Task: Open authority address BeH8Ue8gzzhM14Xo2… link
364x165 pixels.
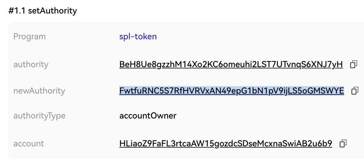Action: pos(231,64)
